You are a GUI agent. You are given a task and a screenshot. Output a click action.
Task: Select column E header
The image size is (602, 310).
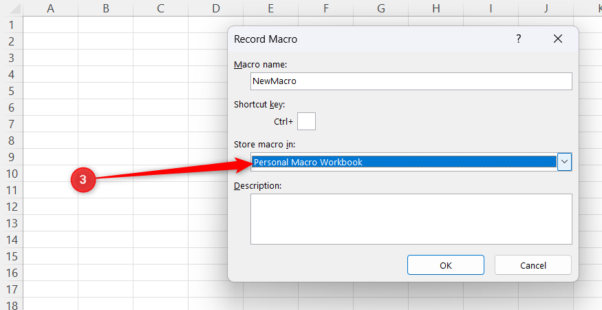[x=270, y=8]
